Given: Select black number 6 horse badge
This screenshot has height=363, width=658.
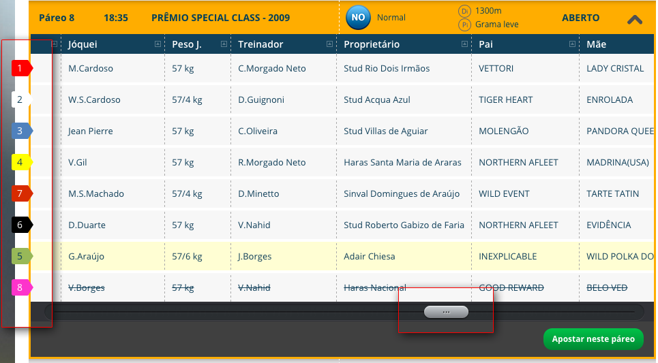Looking at the screenshot, I should point(22,225).
